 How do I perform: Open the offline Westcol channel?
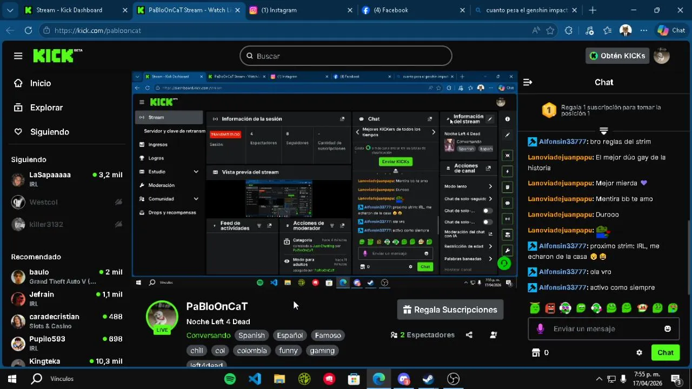67,202
